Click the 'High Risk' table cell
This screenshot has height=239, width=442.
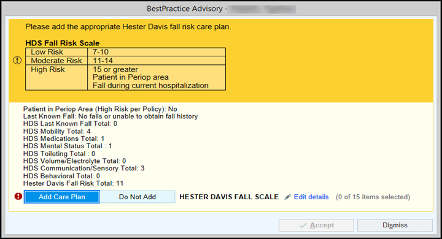pyautogui.click(x=56, y=77)
